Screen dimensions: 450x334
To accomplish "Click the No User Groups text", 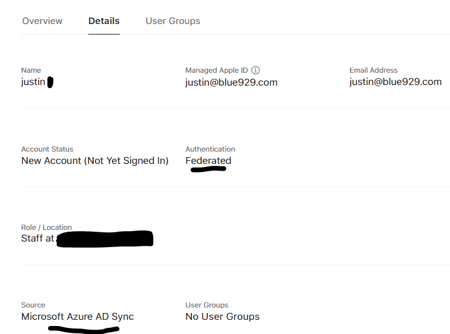I will 222,317.
